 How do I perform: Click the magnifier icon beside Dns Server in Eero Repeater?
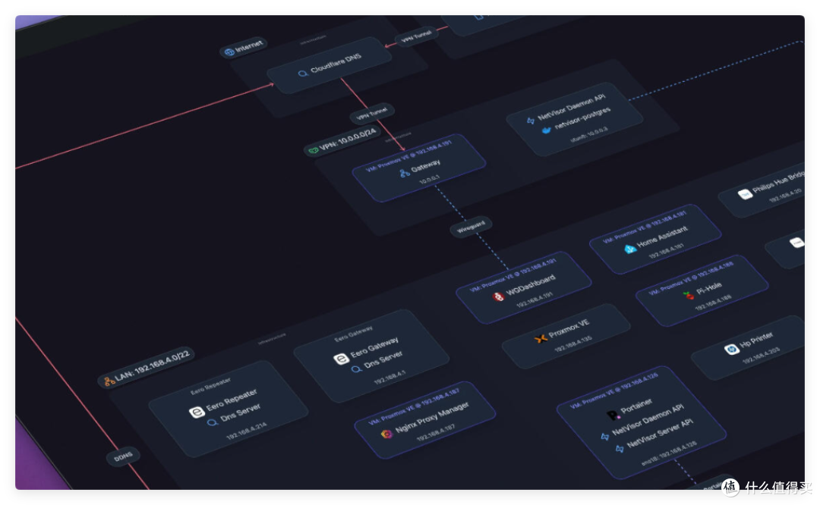[212, 423]
